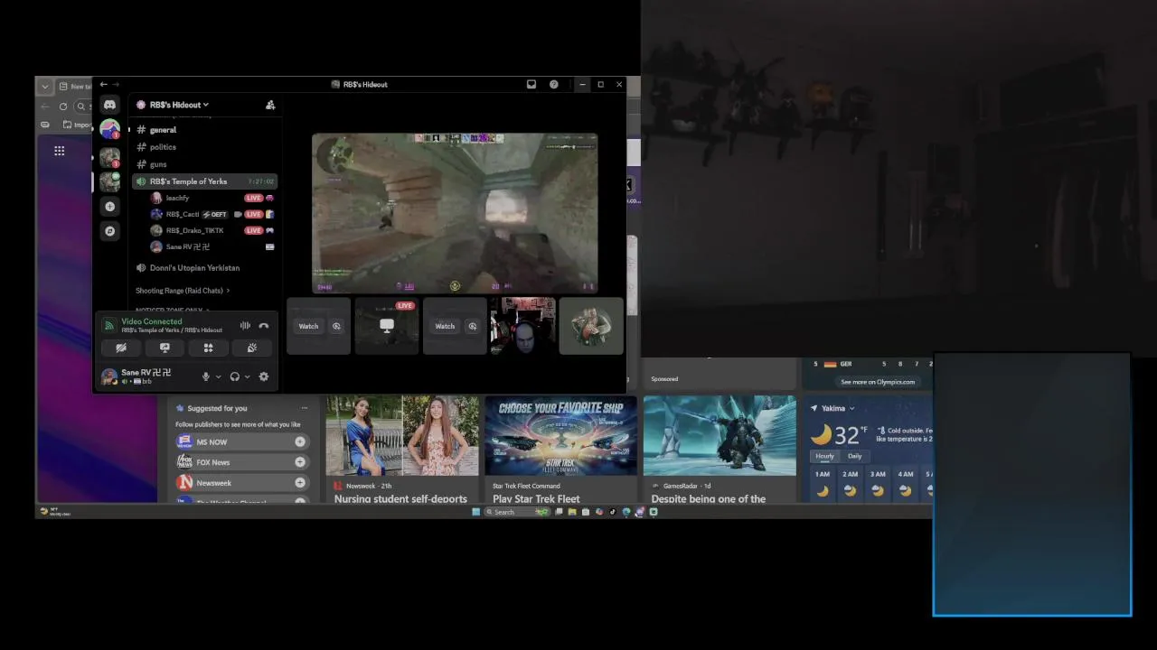Viewport: 1157px width, 650px height.
Task: Select the New tab browser tab
Action: (74, 87)
